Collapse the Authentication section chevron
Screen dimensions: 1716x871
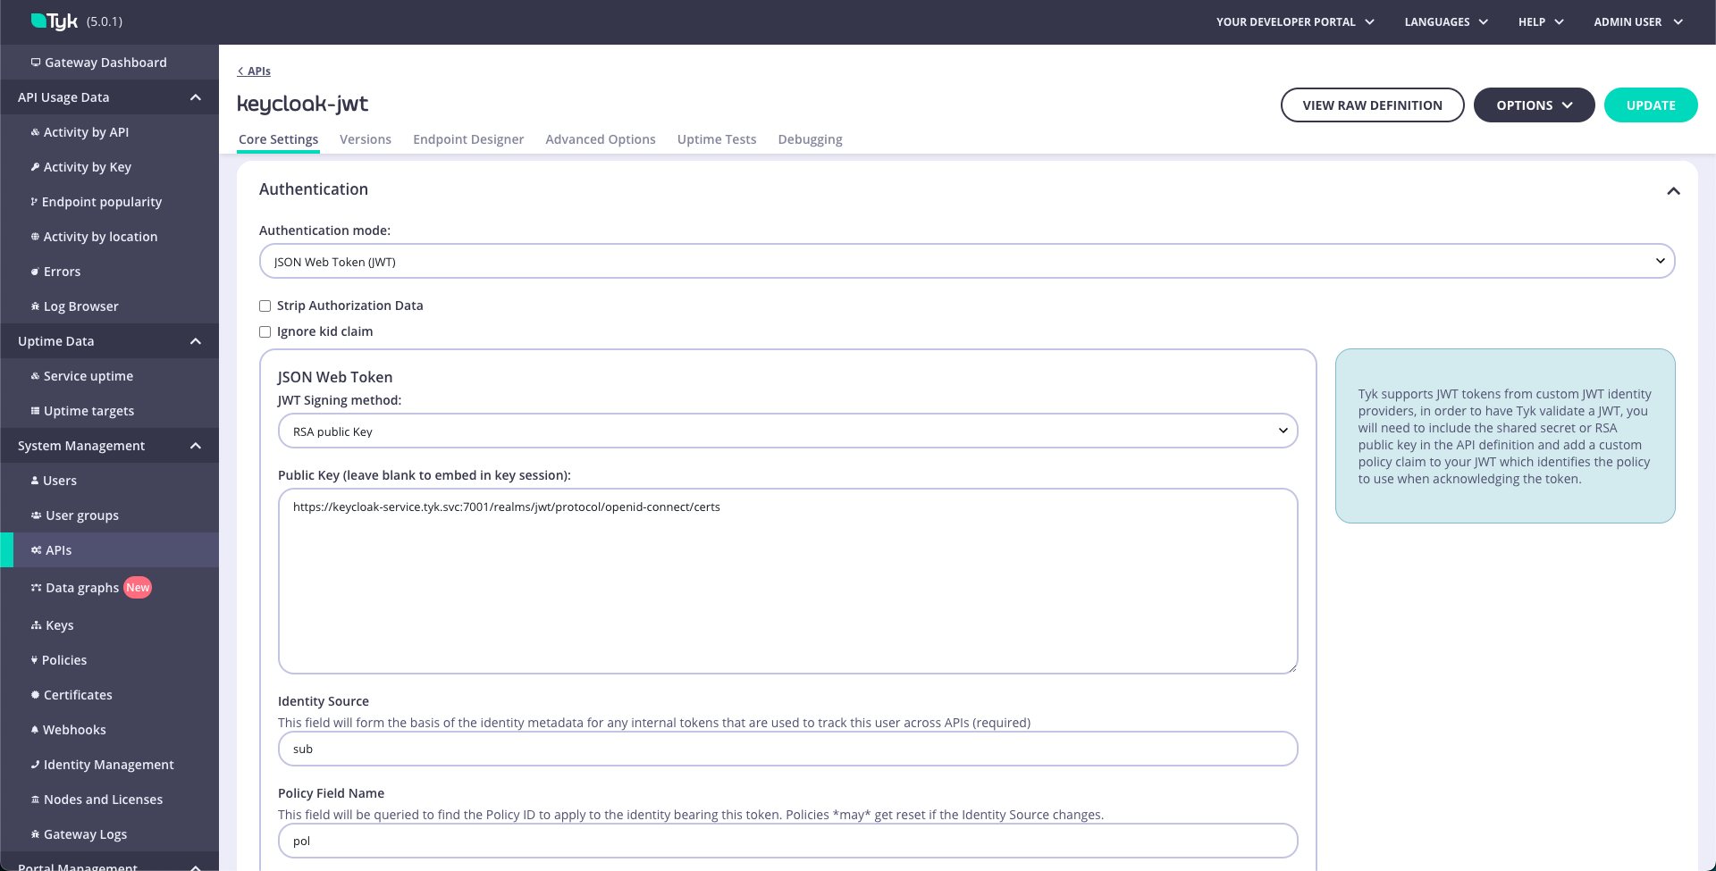point(1673,191)
